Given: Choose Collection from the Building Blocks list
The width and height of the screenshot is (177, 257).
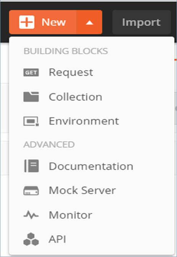Looking at the screenshot, I should pos(92,97).
